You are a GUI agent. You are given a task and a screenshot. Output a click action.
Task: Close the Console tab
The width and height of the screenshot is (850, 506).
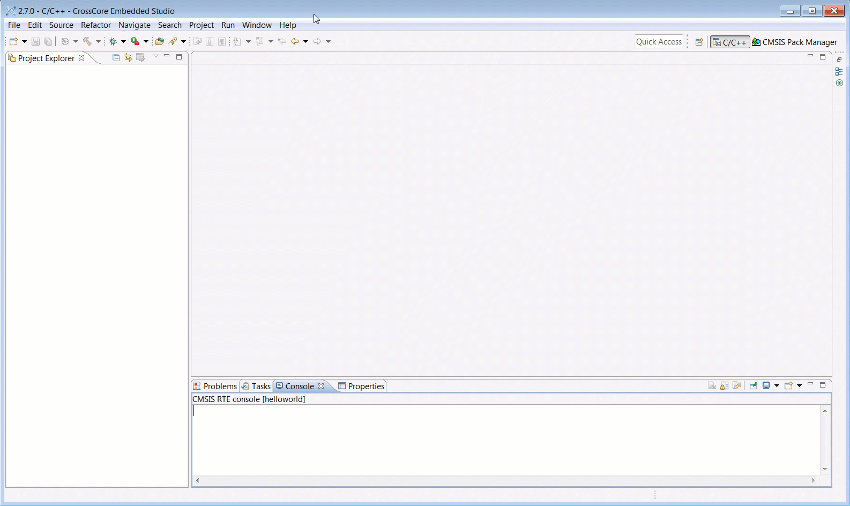point(321,386)
